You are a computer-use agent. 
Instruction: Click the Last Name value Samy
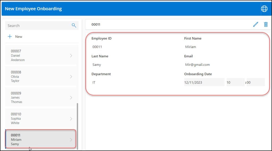pos(97,65)
